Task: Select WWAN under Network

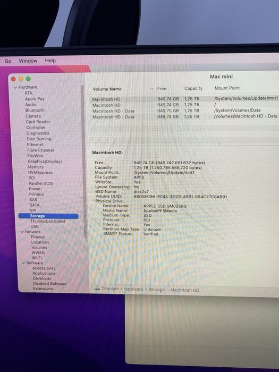Action: [38, 252]
